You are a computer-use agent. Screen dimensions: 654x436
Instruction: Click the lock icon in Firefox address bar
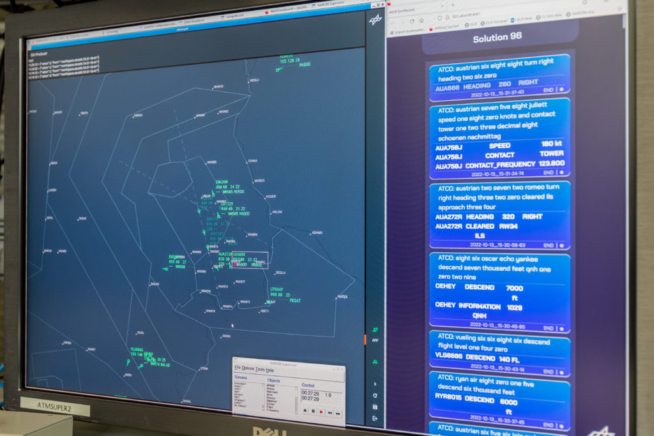446,17
